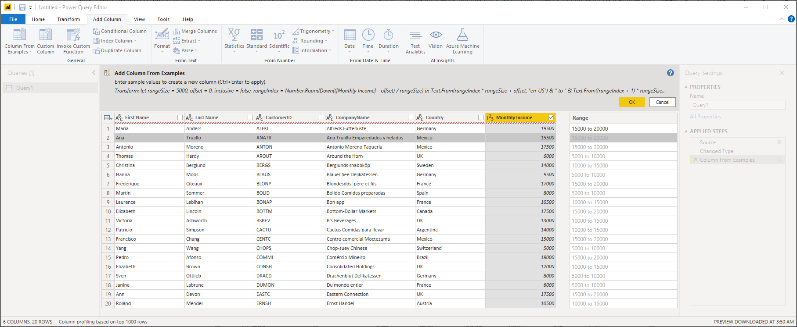
Task: Click Duplicate Column in ribbon
Action: point(117,50)
